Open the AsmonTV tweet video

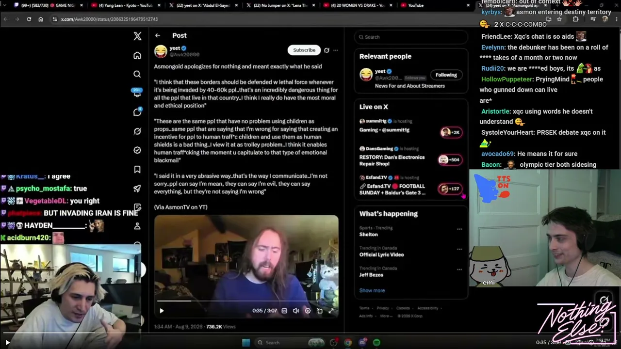click(x=246, y=267)
